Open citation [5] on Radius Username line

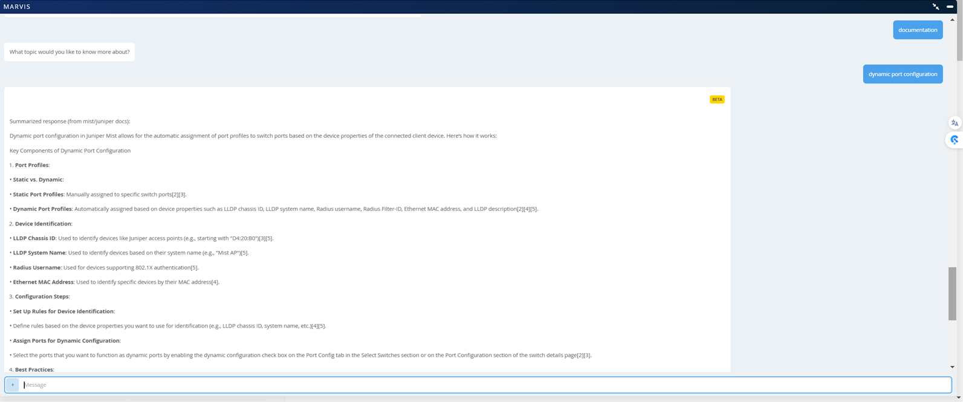[194, 268]
